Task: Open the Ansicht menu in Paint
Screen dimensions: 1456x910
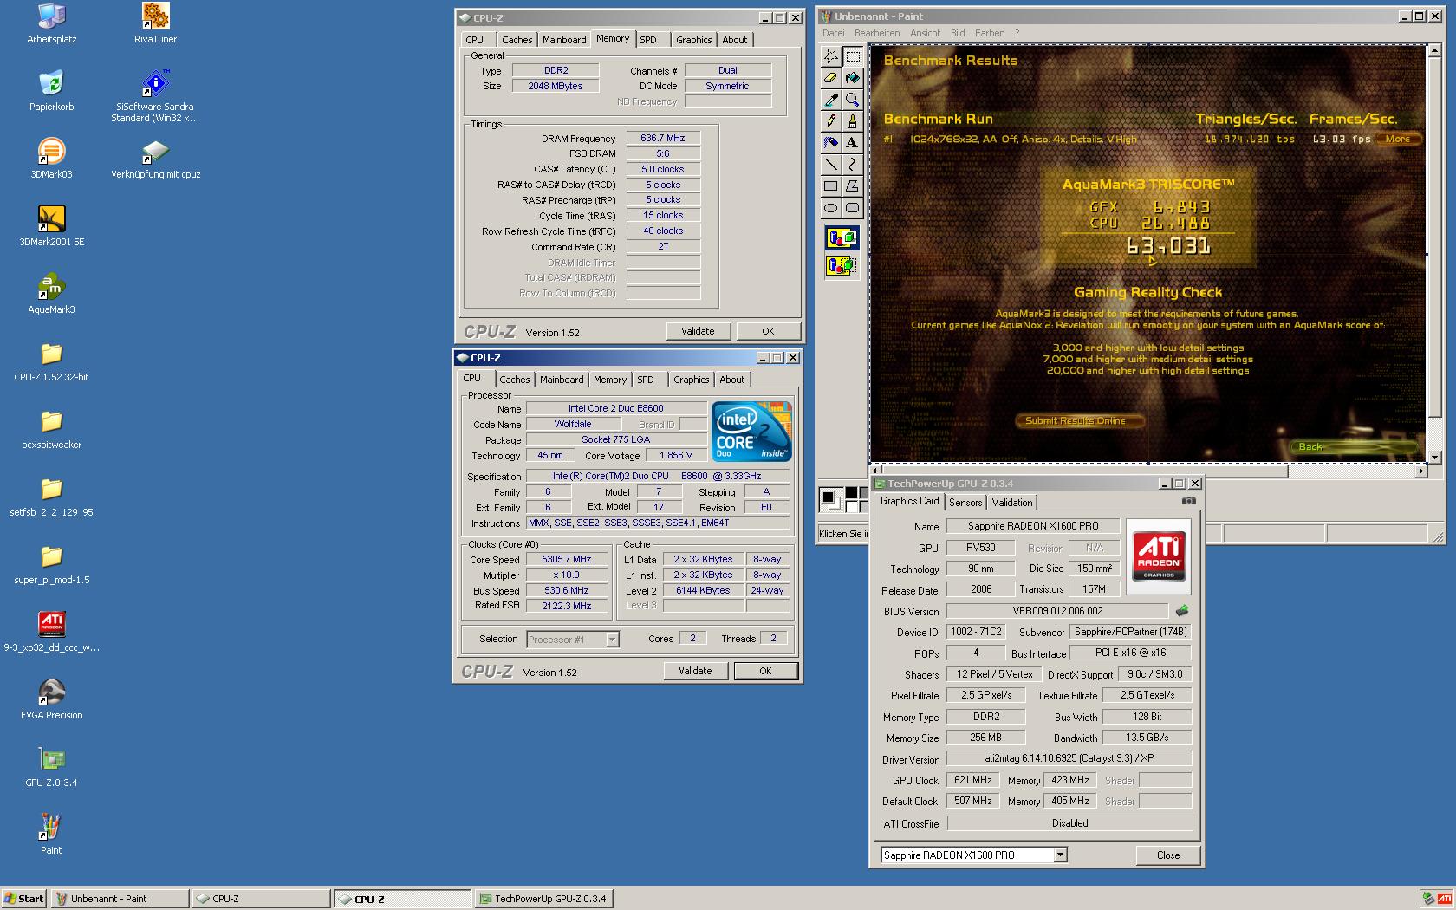Action: [925, 33]
